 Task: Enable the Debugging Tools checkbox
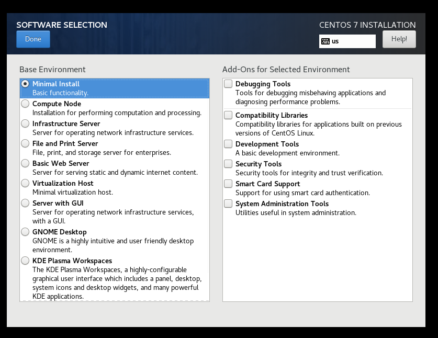coord(228,84)
